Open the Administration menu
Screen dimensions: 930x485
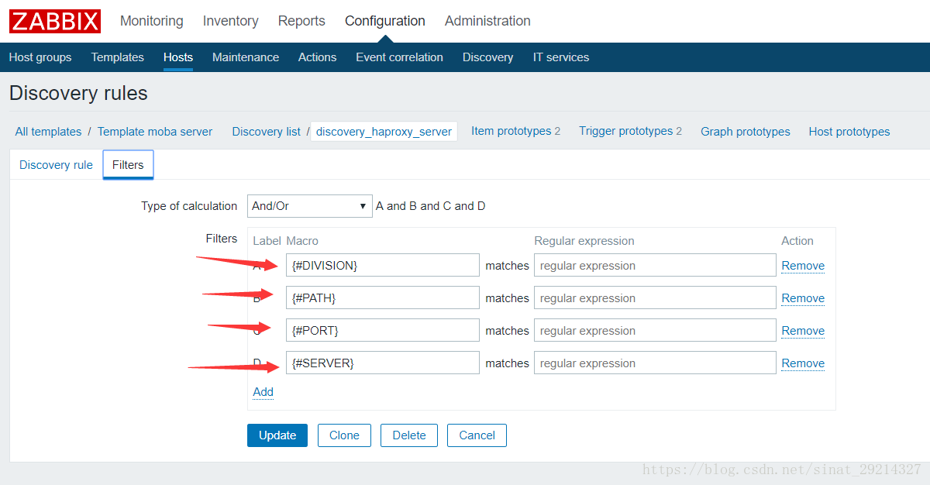pyautogui.click(x=487, y=21)
